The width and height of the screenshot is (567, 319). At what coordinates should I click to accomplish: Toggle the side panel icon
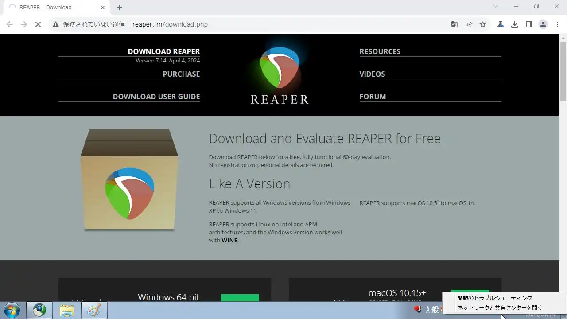pos(528,24)
